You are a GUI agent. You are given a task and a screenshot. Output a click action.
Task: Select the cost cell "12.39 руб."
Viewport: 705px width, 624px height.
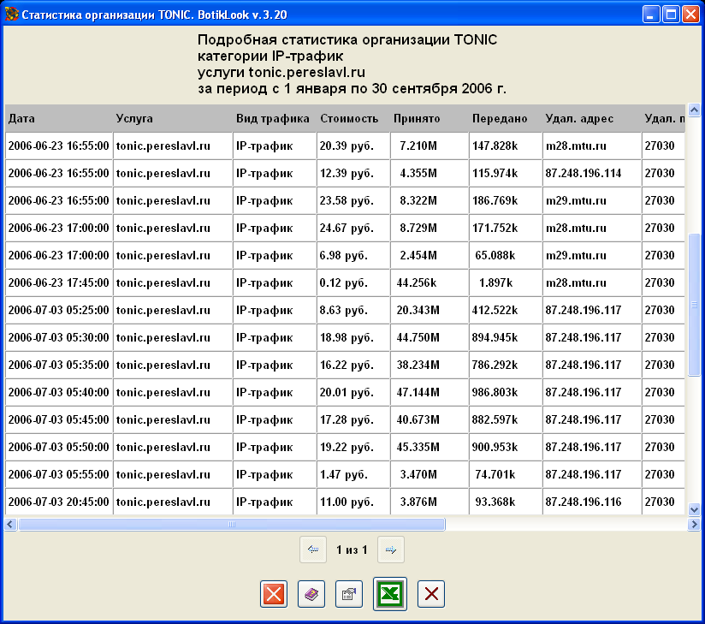coord(353,173)
